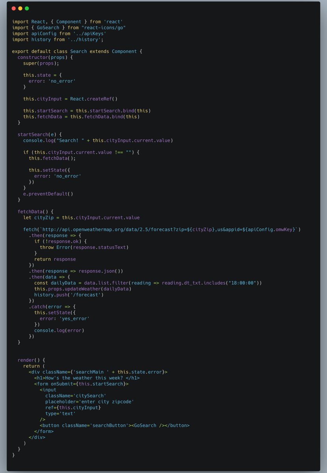Click the 'return response' line
This screenshot has height=473, width=327.
tap(55, 259)
